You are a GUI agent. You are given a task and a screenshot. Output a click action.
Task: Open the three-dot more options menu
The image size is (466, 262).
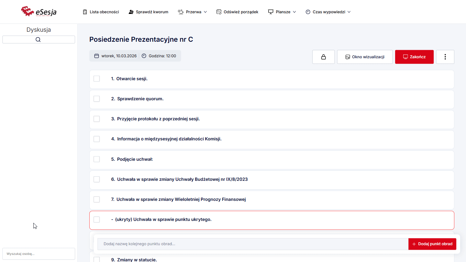445,57
